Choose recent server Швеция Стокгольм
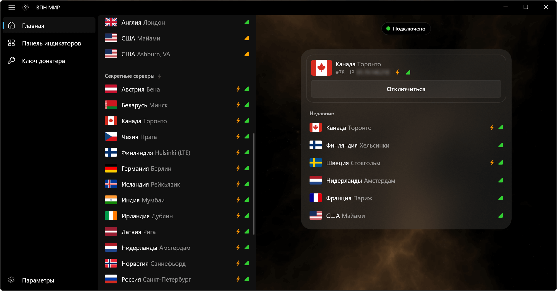Viewport: 557px width, 291px height. click(406, 163)
